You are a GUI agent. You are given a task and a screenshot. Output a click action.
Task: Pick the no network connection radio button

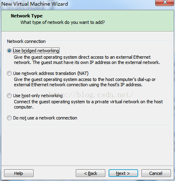tap(9, 118)
